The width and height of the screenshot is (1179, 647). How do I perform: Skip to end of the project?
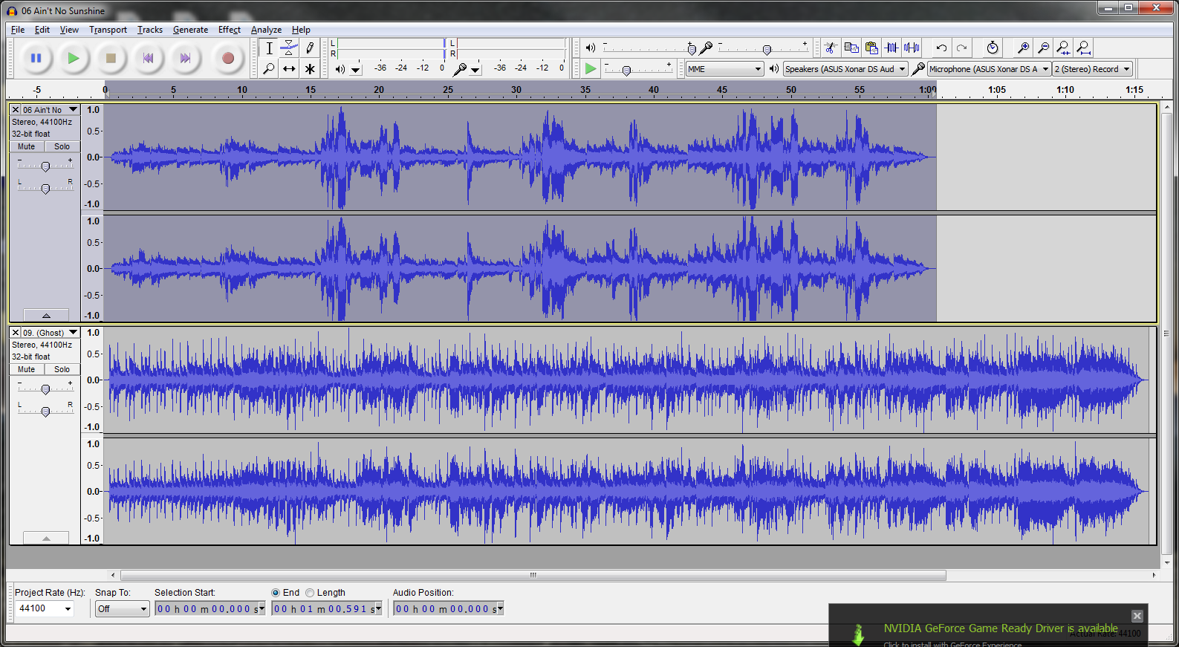[186, 58]
